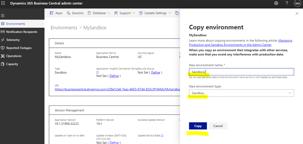Click Define link for Security Group
This screenshot has height=144, width=303.
pos(156,72)
